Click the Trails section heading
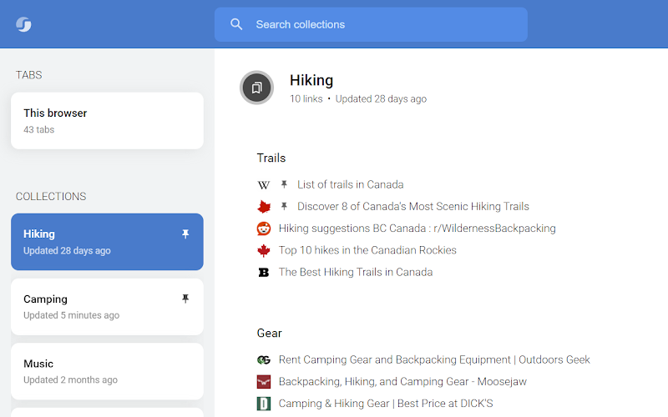Viewport: 668px width, 417px height. [271, 158]
